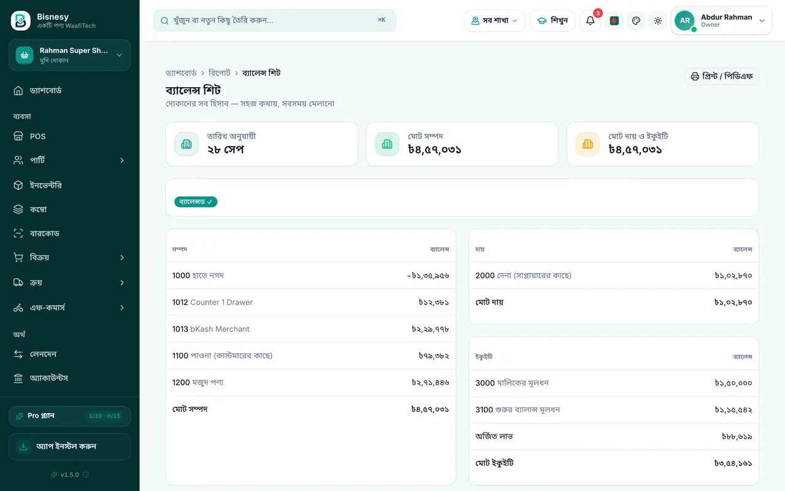Click the তারিখ অনুযায়ী card icon
This screenshot has width=785, height=491.
coord(186,144)
